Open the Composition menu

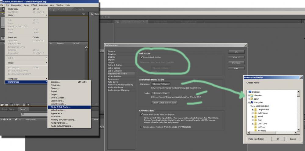(x=16, y=5)
